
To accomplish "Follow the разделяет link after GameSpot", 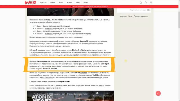I will click(x=33, y=66).
